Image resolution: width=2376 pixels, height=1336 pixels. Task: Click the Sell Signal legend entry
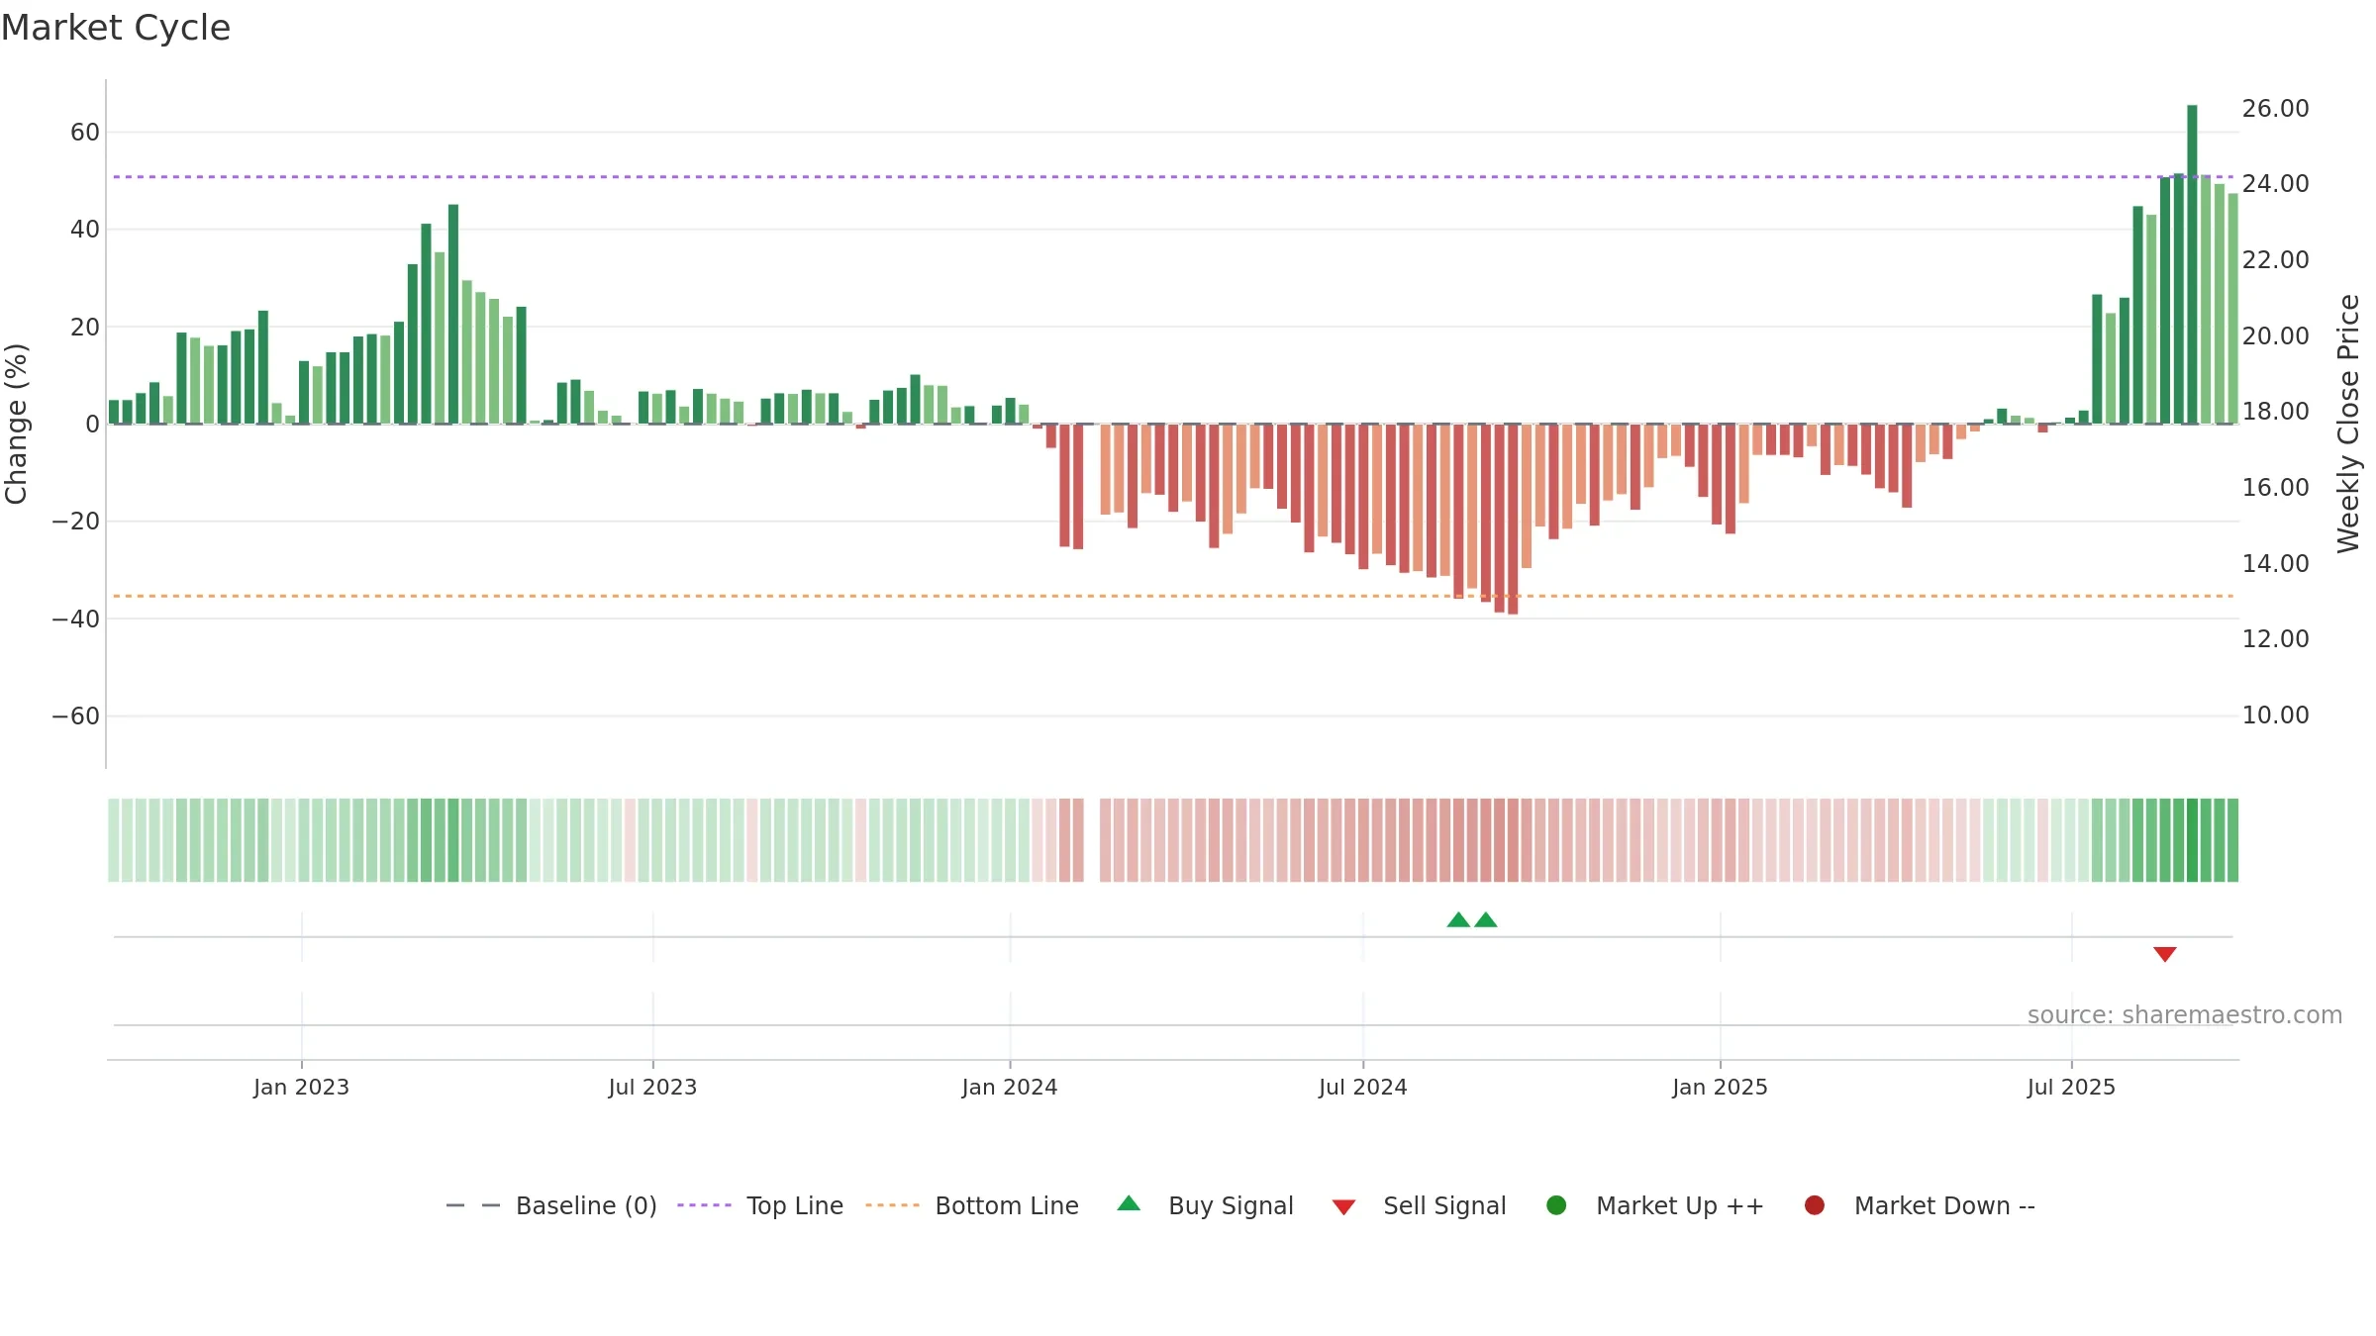click(1419, 1205)
